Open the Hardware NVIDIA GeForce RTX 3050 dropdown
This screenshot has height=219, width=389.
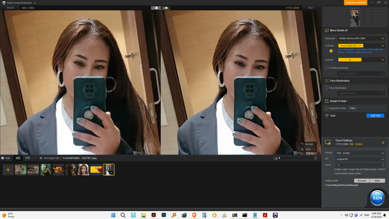click(x=361, y=38)
